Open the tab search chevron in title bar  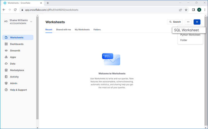coord(180,3)
